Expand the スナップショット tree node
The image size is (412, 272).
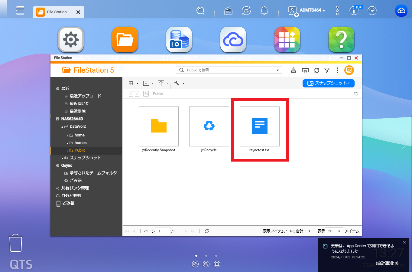(x=62, y=158)
